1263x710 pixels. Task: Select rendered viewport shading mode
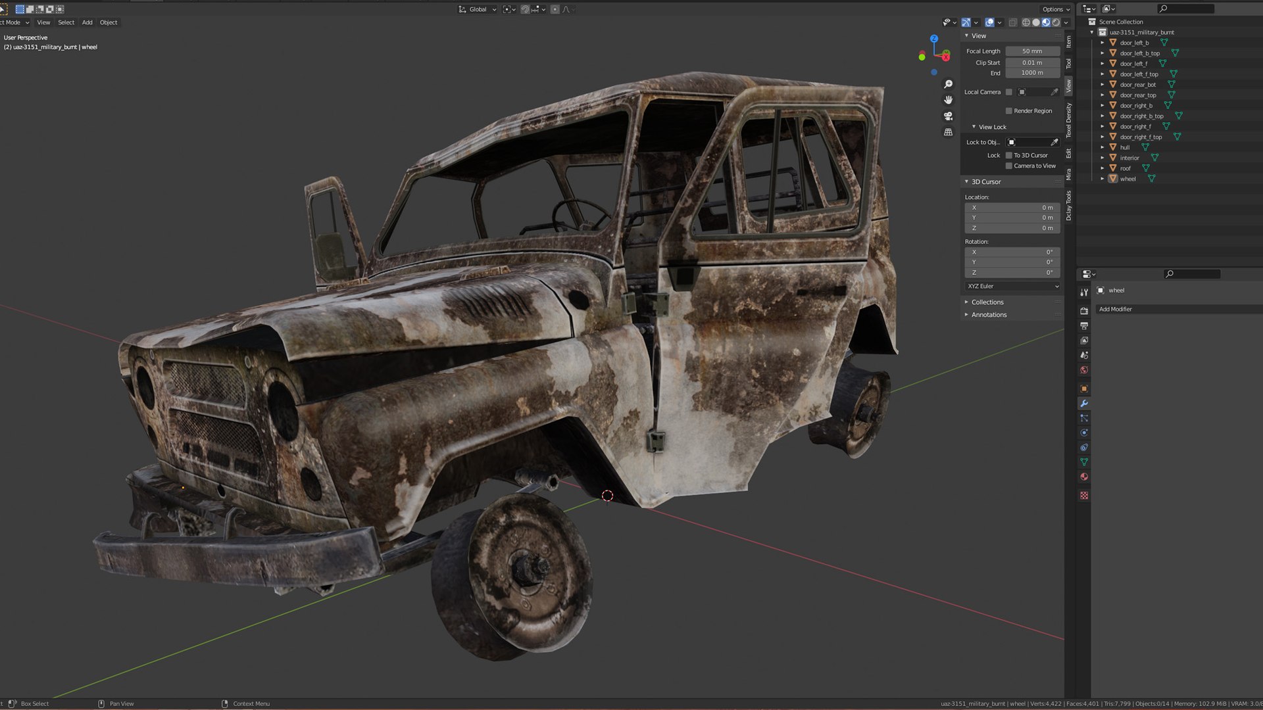pyautogui.click(x=1056, y=22)
